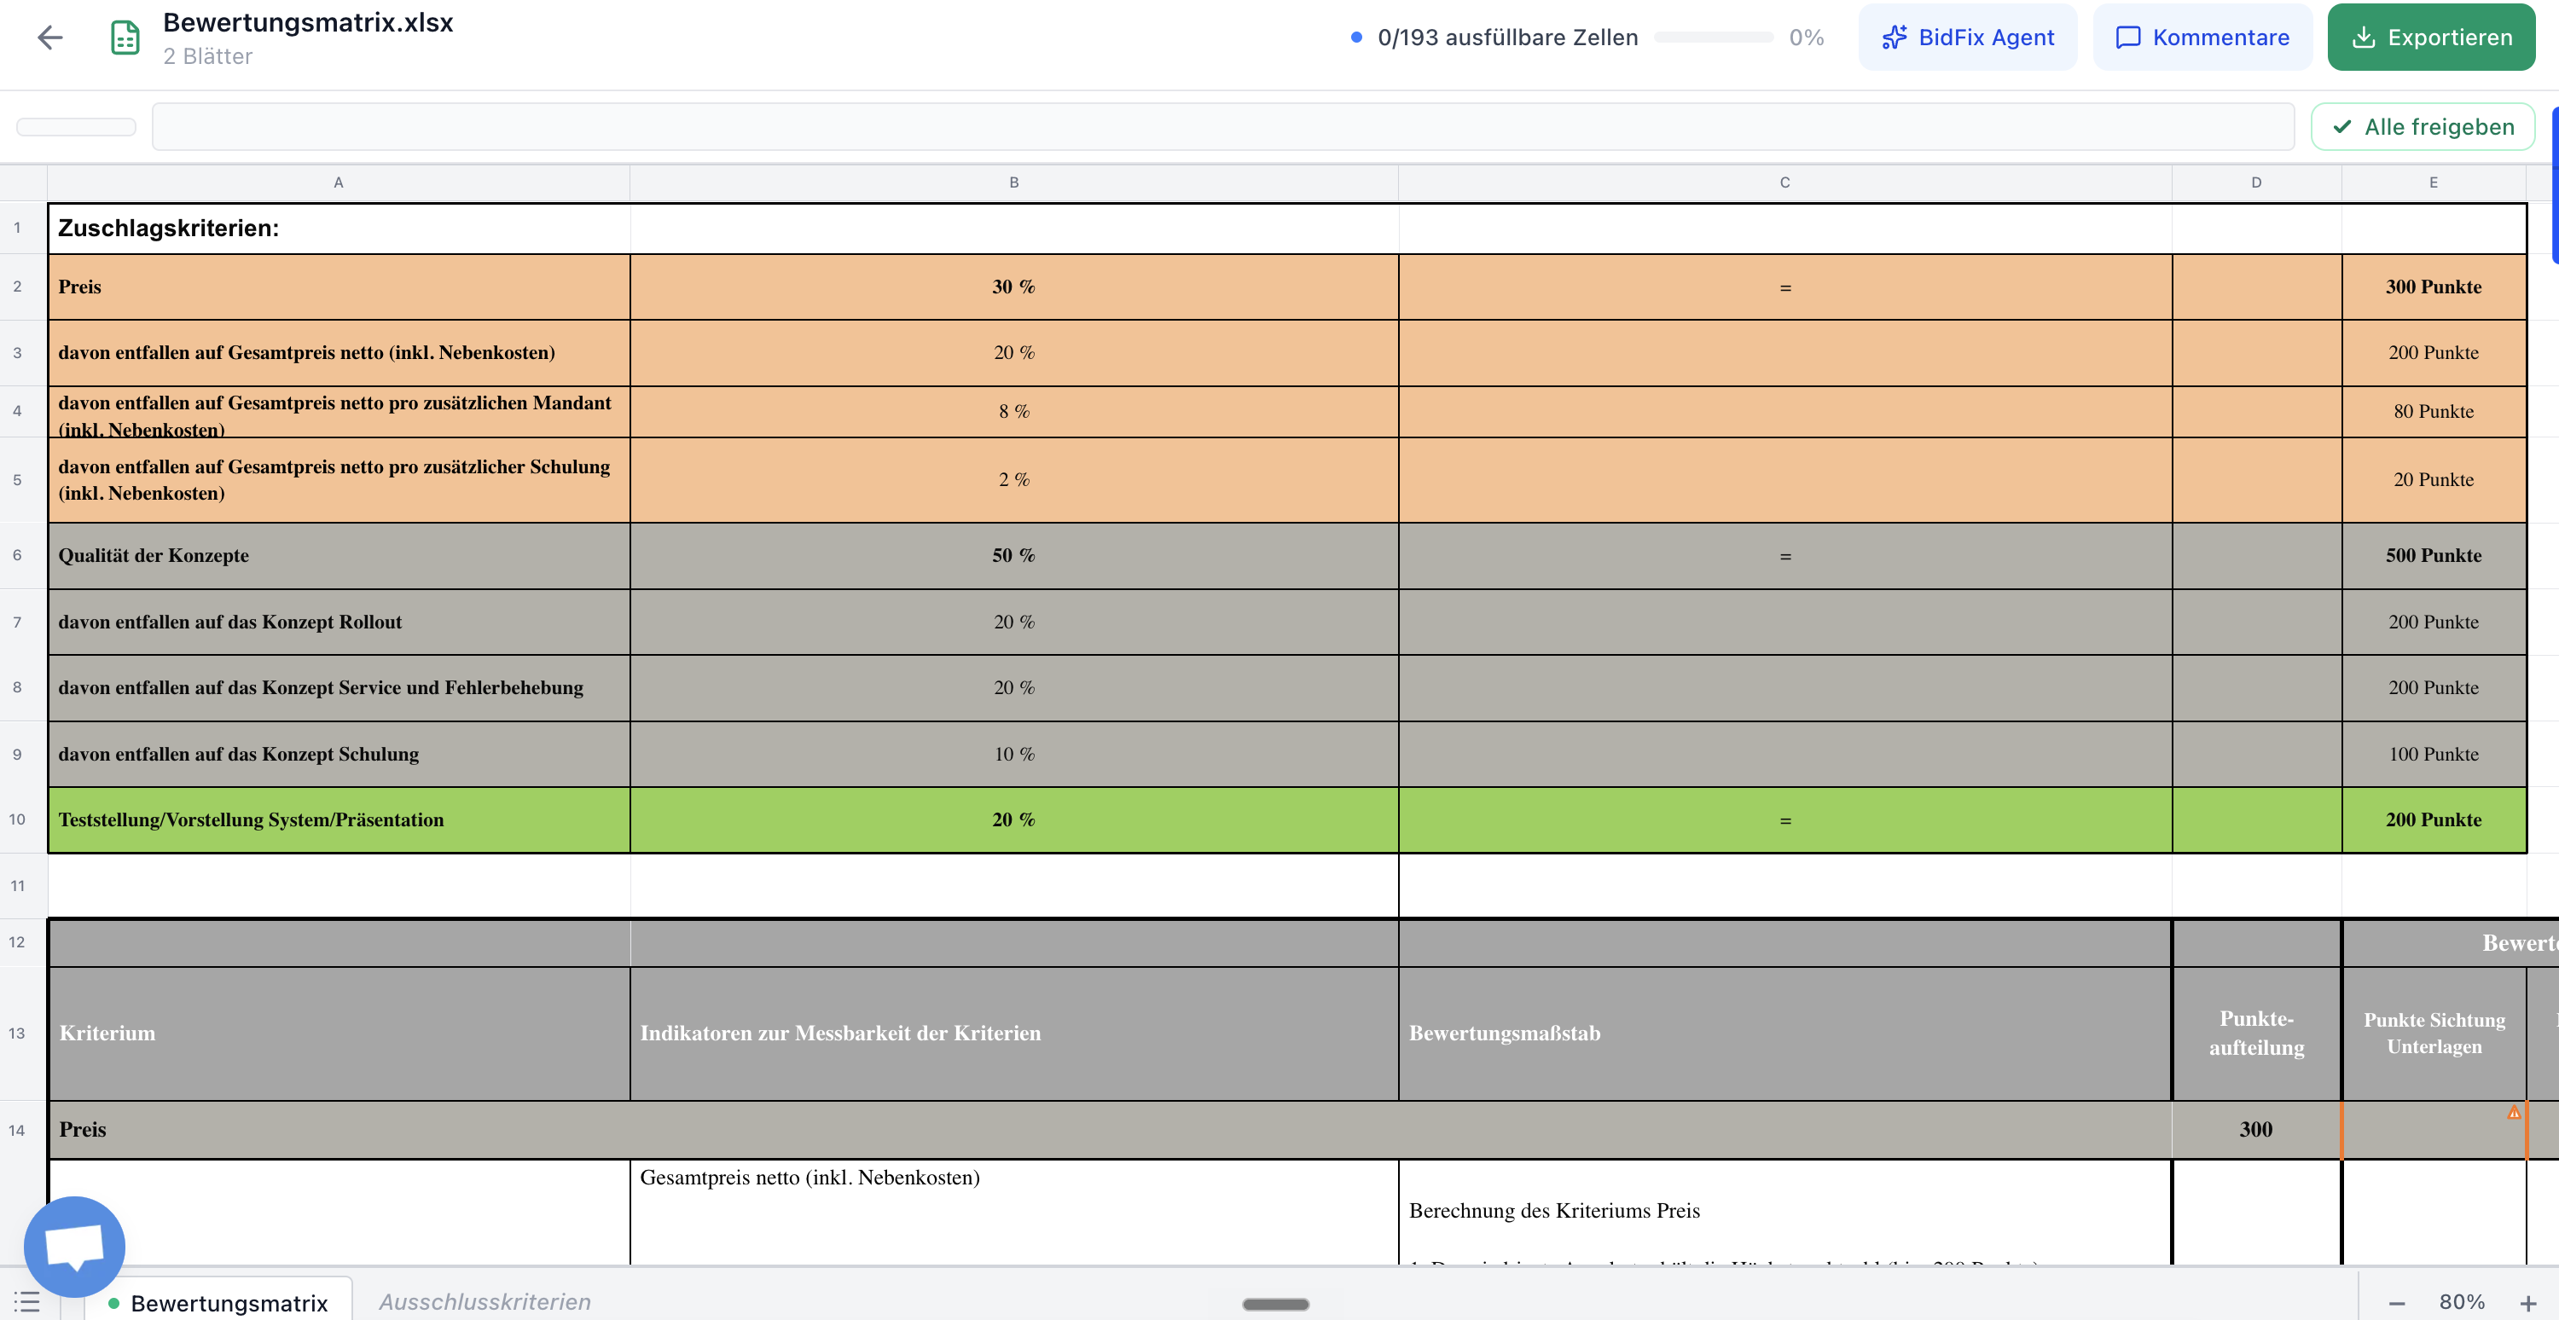Click the fillable cells progress bar
2559x1320 pixels.
coord(1714,38)
